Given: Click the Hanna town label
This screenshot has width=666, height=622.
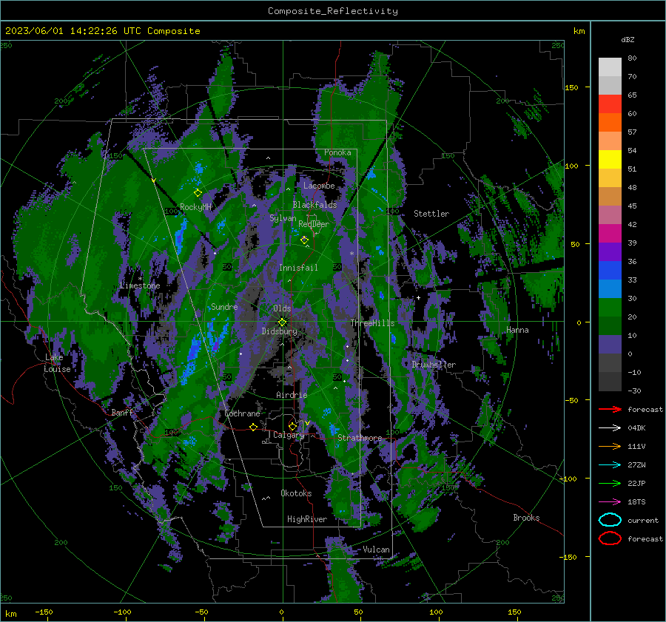Looking at the screenshot, I should 517,330.
